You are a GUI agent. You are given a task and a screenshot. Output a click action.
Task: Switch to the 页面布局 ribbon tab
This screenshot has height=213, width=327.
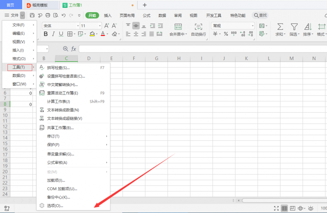(127, 15)
